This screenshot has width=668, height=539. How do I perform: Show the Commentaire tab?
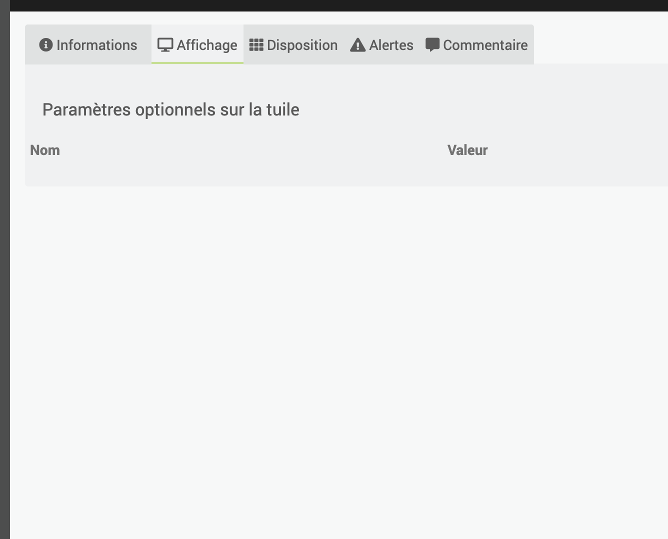(477, 44)
